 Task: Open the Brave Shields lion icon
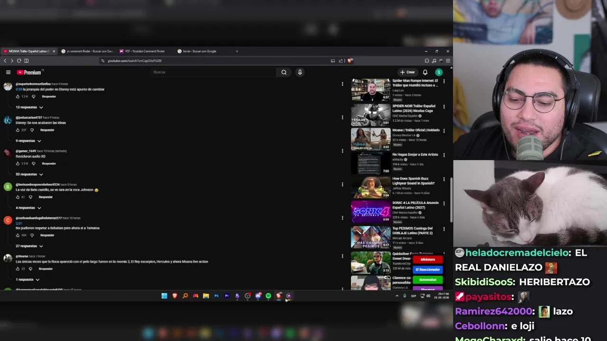coord(349,61)
